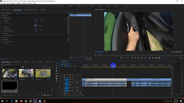Click the Extract button
184x103 pixels.
153,58
